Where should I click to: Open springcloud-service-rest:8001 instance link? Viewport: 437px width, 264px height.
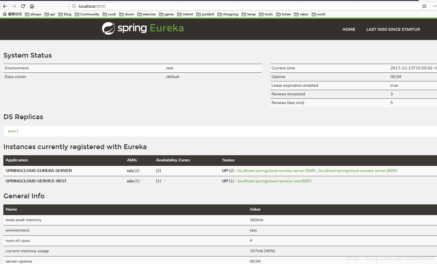point(274,181)
